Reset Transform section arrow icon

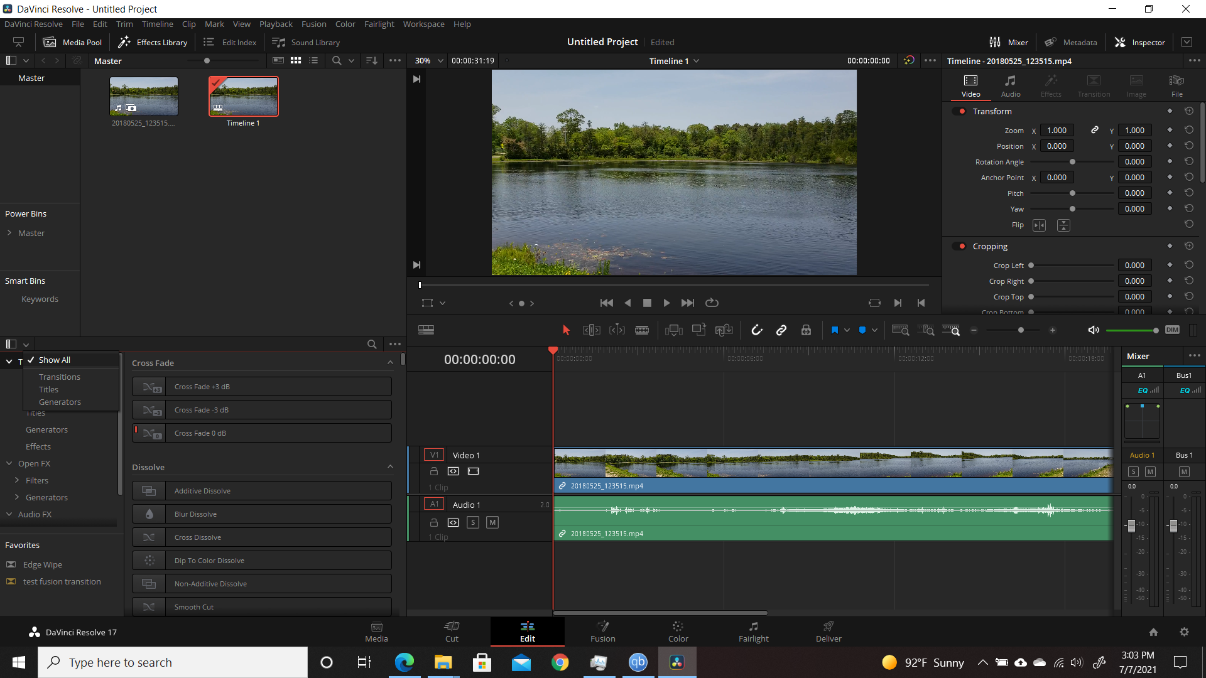click(1189, 111)
